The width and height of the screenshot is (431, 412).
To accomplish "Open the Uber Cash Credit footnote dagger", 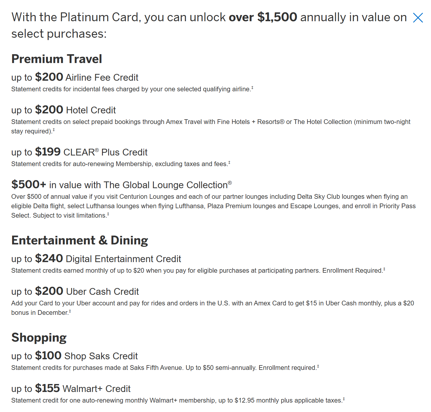I will tap(70, 311).
